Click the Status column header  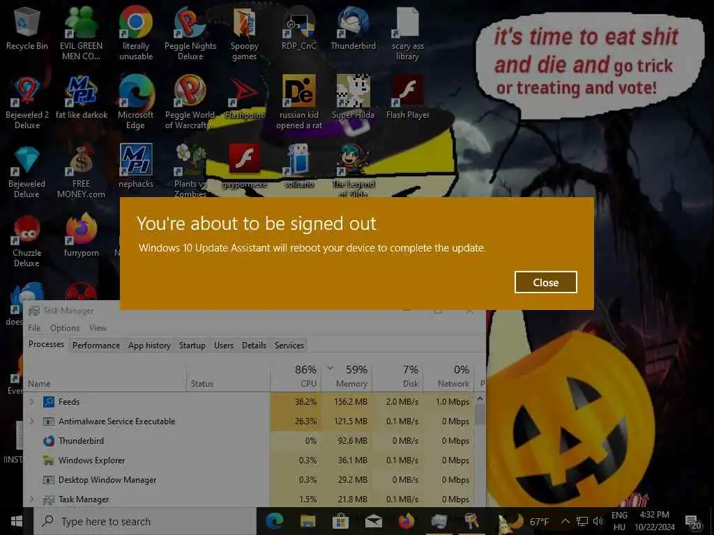[228, 377]
